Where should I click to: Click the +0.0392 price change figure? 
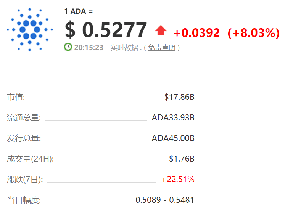point(196,33)
